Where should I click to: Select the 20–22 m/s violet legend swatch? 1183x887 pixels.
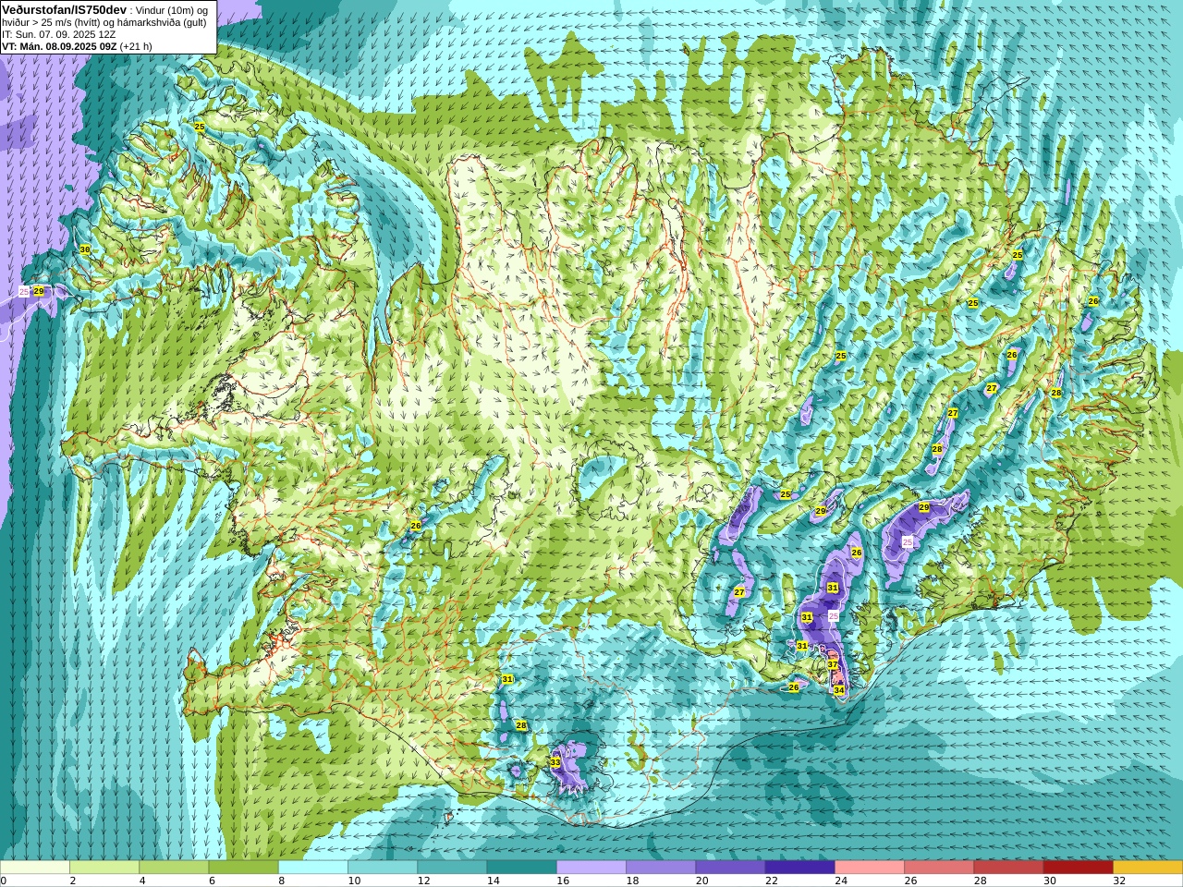(x=730, y=868)
